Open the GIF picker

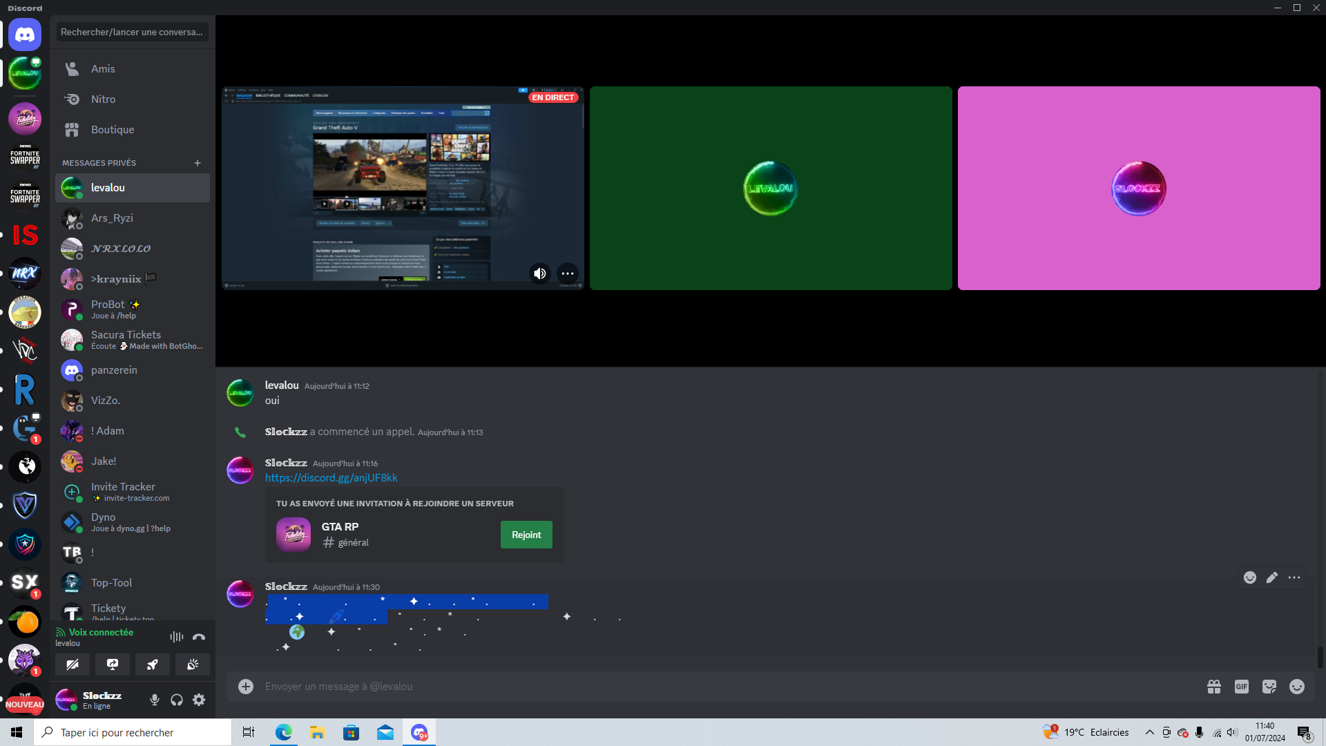tap(1242, 687)
